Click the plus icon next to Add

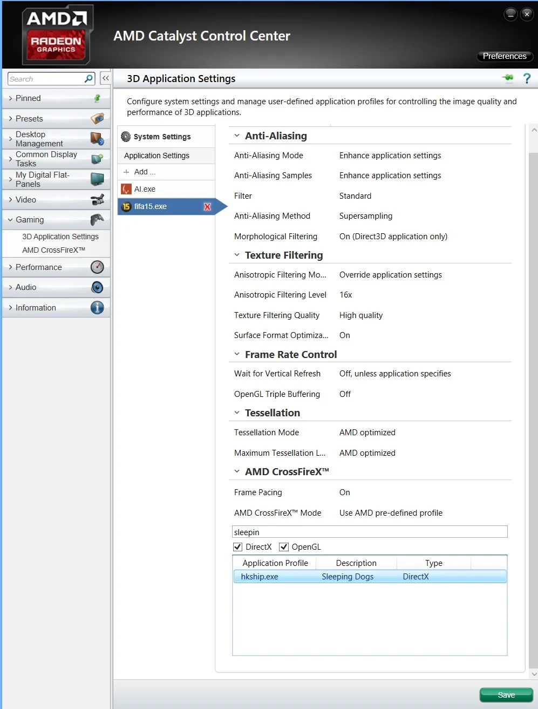tap(126, 172)
